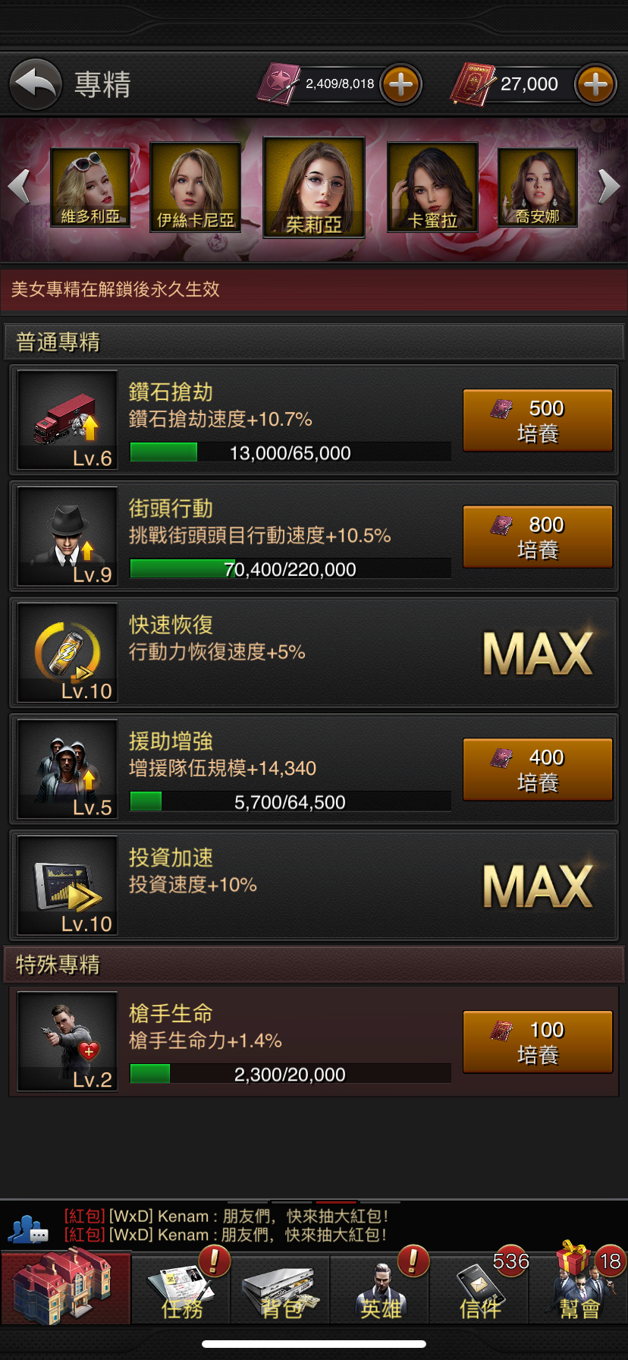Open the 援助增強 hooded crew icon
628x1360 pixels.
[x=68, y=769]
